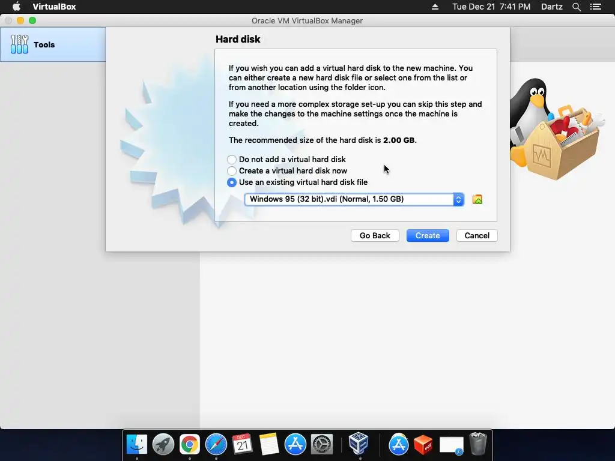This screenshot has width=615, height=461.
Task: Click the green zoom window button
Action: coord(32,20)
